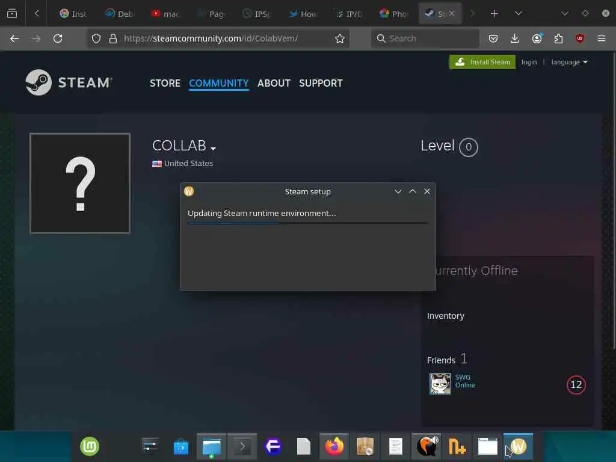The width and height of the screenshot is (616, 462).
Task: Switch to Firefox in the taskbar
Action: pos(334,446)
